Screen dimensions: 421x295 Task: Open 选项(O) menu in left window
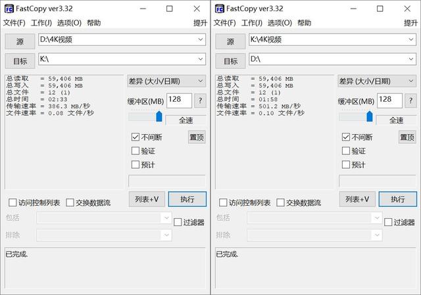click(69, 23)
